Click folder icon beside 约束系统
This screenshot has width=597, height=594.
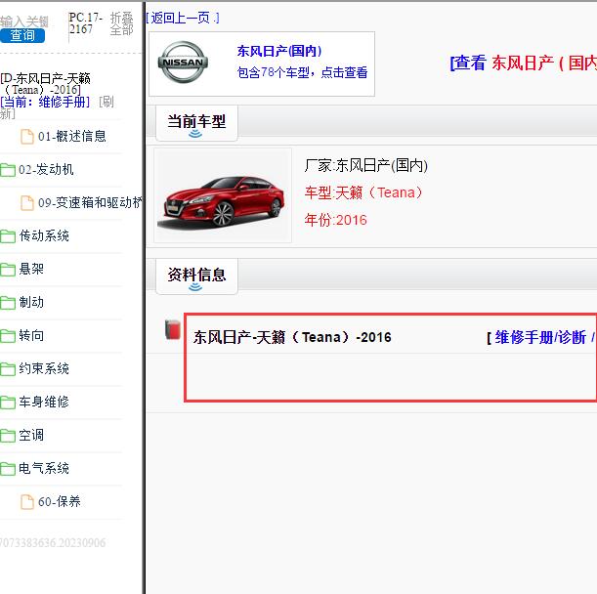click(8, 369)
